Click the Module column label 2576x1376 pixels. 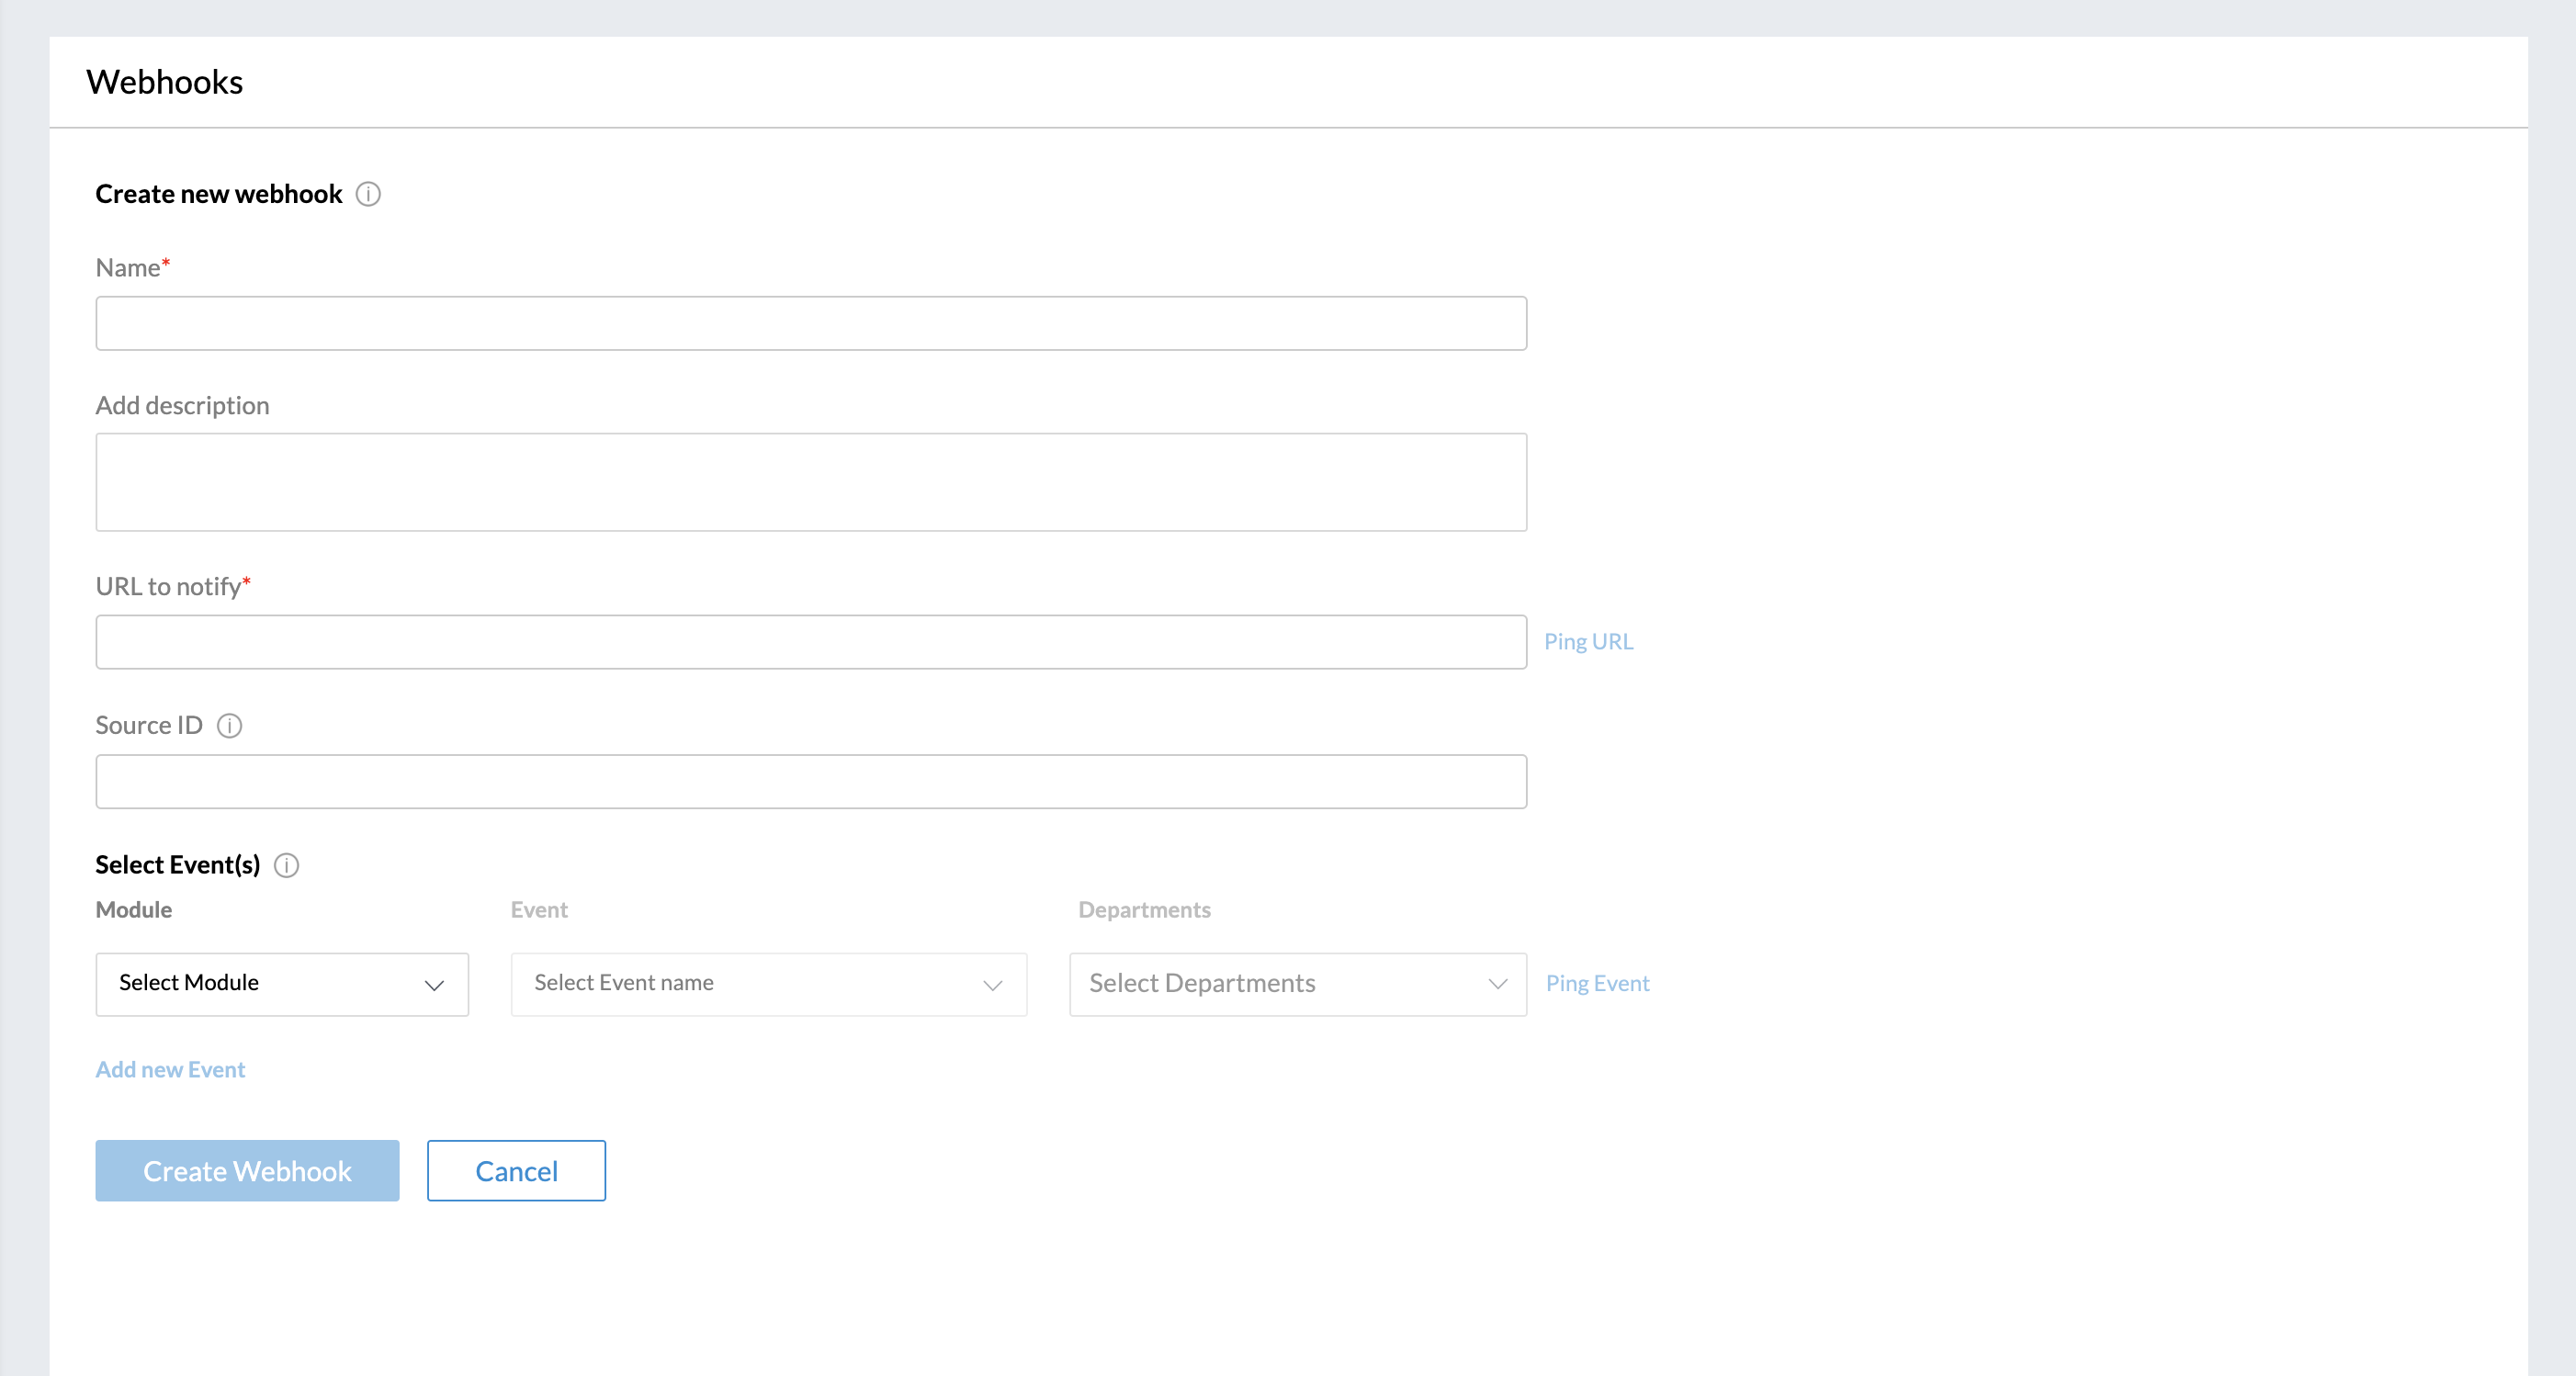point(133,910)
